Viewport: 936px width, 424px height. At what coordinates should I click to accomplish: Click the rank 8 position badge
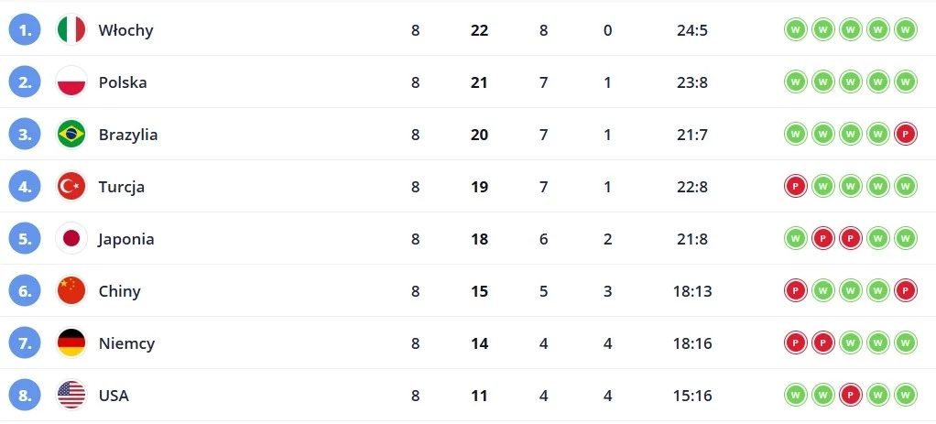pos(25,396)
